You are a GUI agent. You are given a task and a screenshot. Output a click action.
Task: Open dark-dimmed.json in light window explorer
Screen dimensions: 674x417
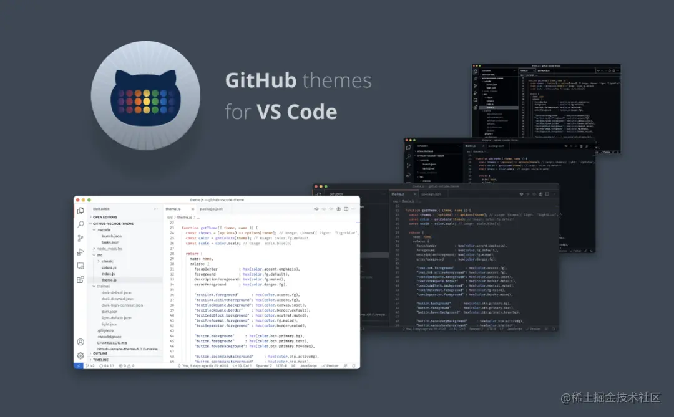117,299
